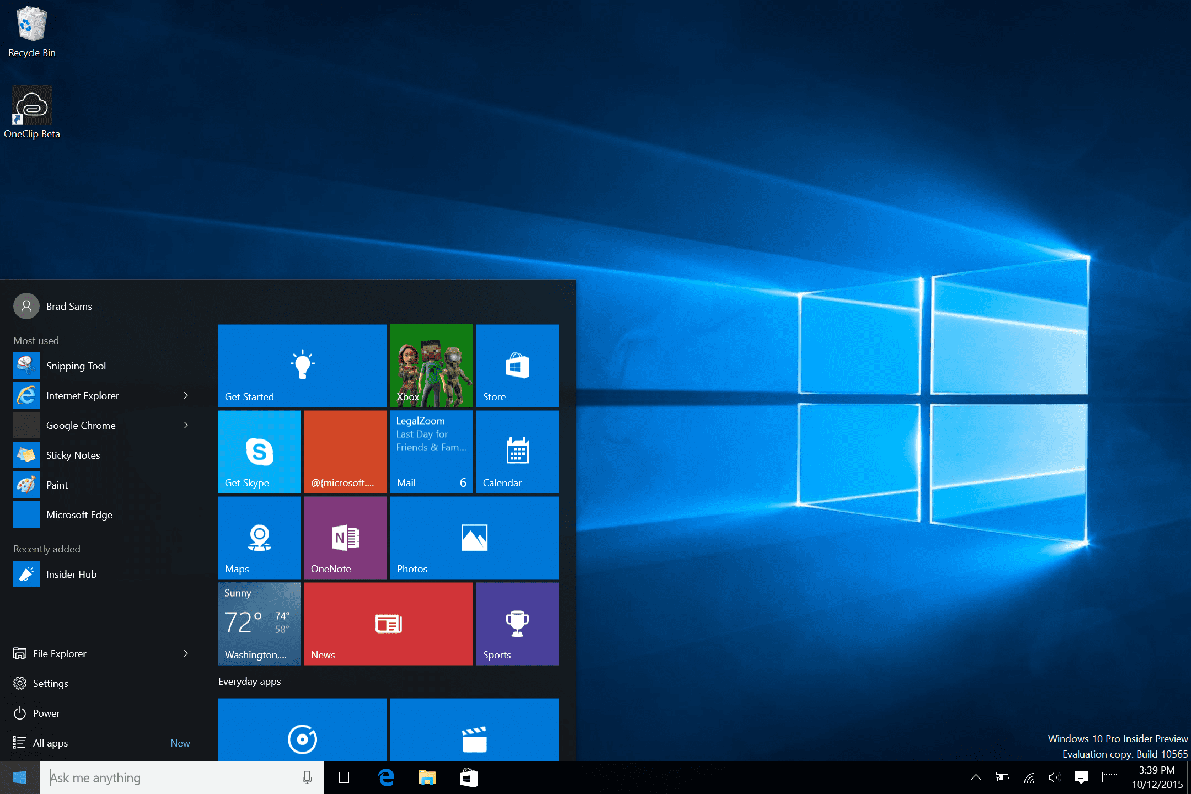Image resolution: width=1191 pixels, height=794 pixels.
Task: Open All apps list
Action: (x=51, y=743)
